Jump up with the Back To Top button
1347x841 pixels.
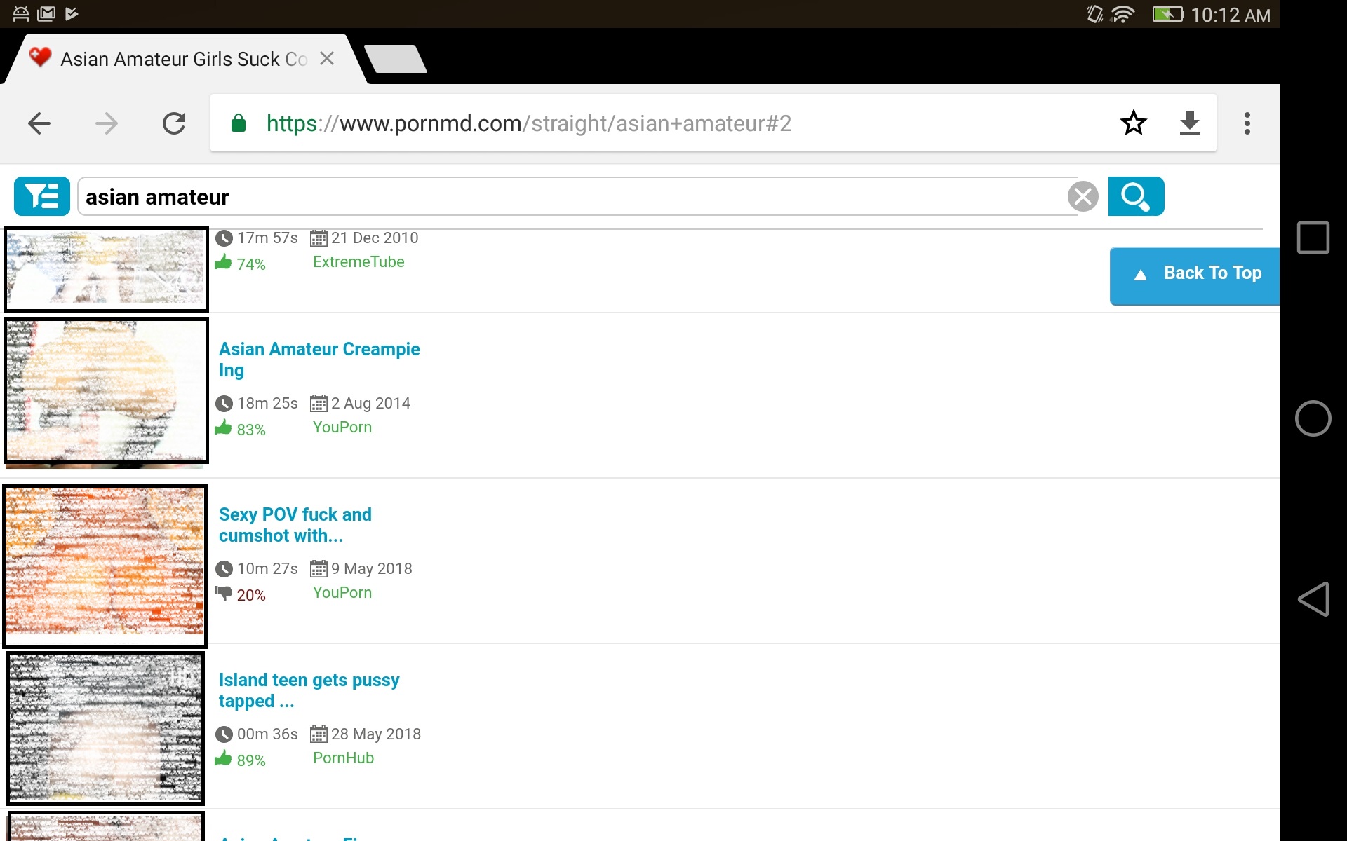coord(1195,275)
